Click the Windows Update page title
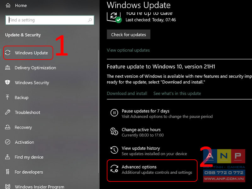The height and width of the screenshot is (189, 252). pyautogui.click(x=139, y=5)
